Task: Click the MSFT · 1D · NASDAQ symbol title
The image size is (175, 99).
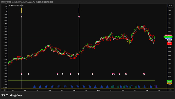Action: pos(16,6)
